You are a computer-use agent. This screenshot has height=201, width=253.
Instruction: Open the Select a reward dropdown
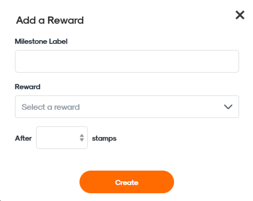pos(127,107)
